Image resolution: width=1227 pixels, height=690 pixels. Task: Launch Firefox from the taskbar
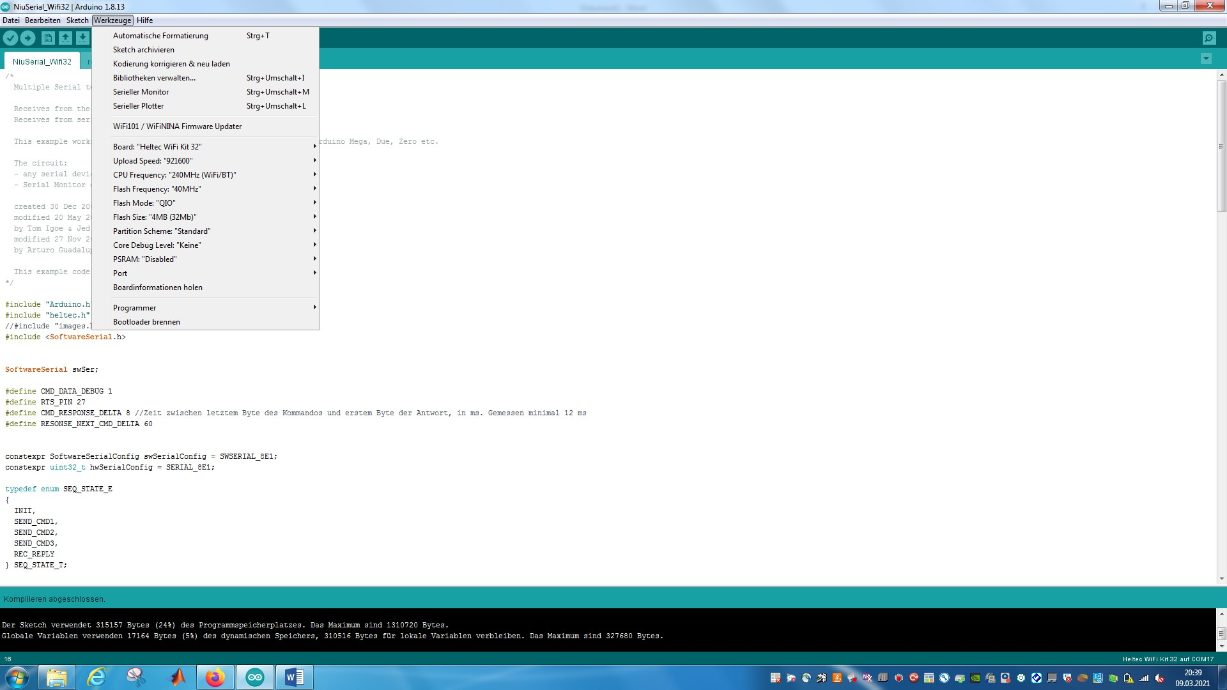[215, 677]
